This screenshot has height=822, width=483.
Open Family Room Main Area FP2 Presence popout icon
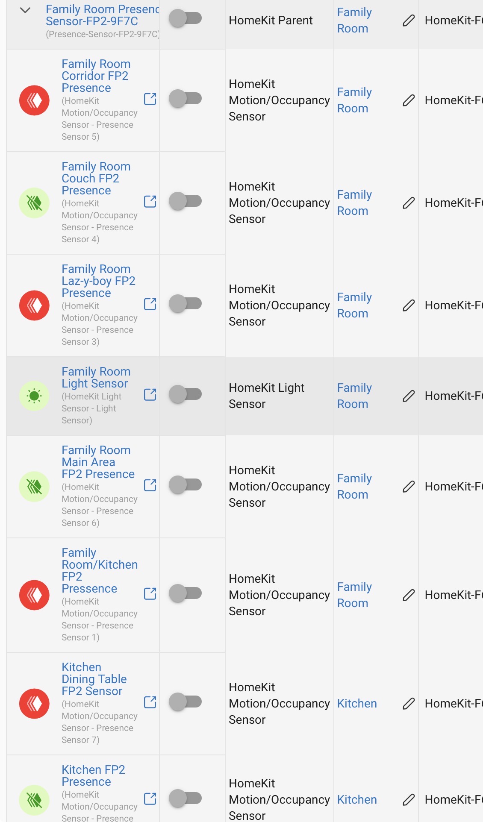[150, 485]
